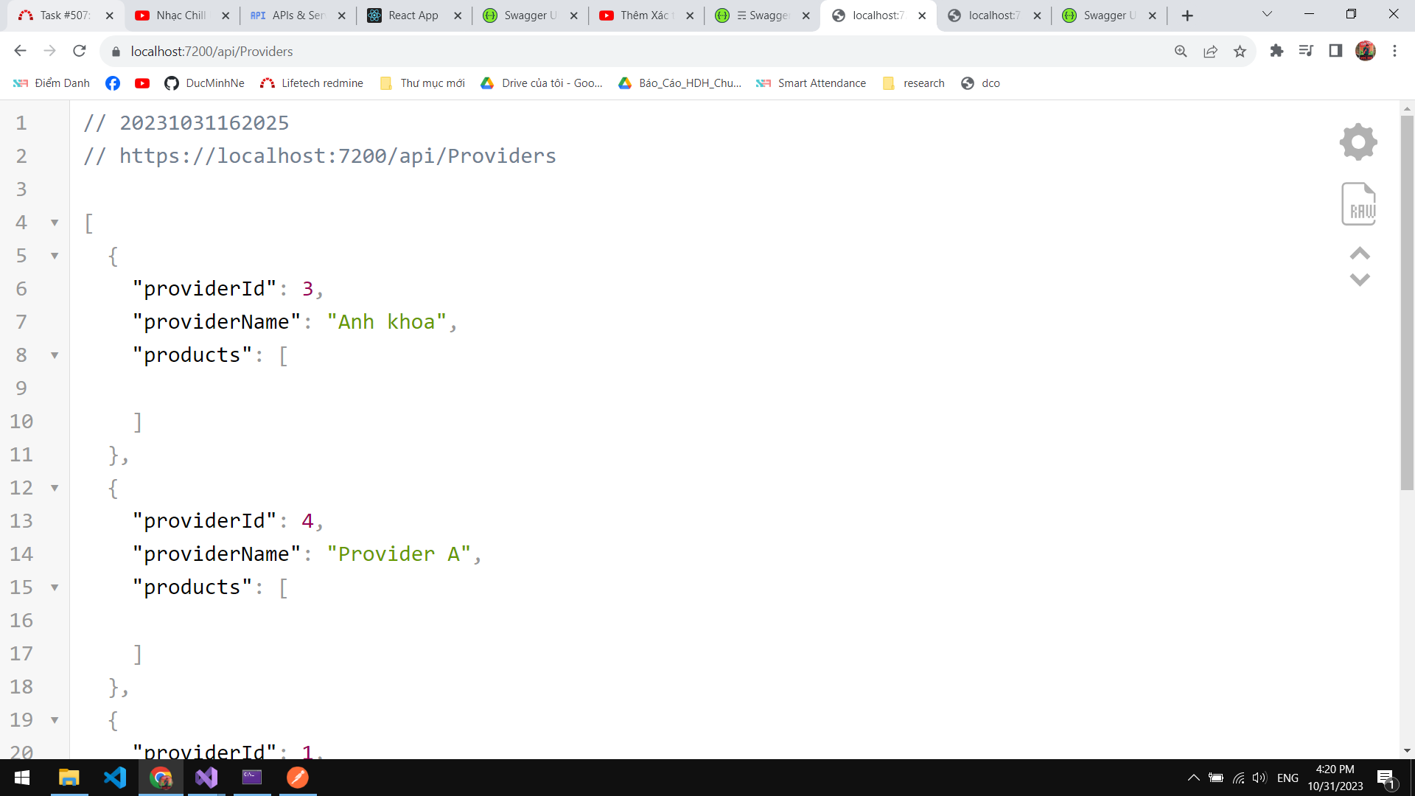Open browser side panel icon
The height and width of the screenshot is (796, 1415).
[x=1335, y=51]
